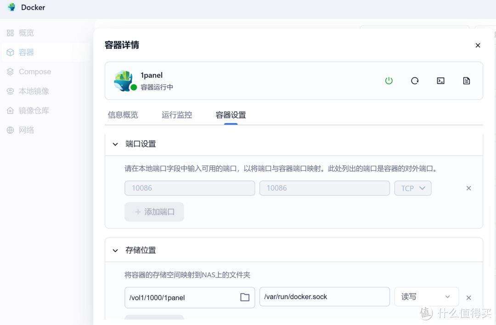Open Compose in the sidebar

[x=46, y=72]
